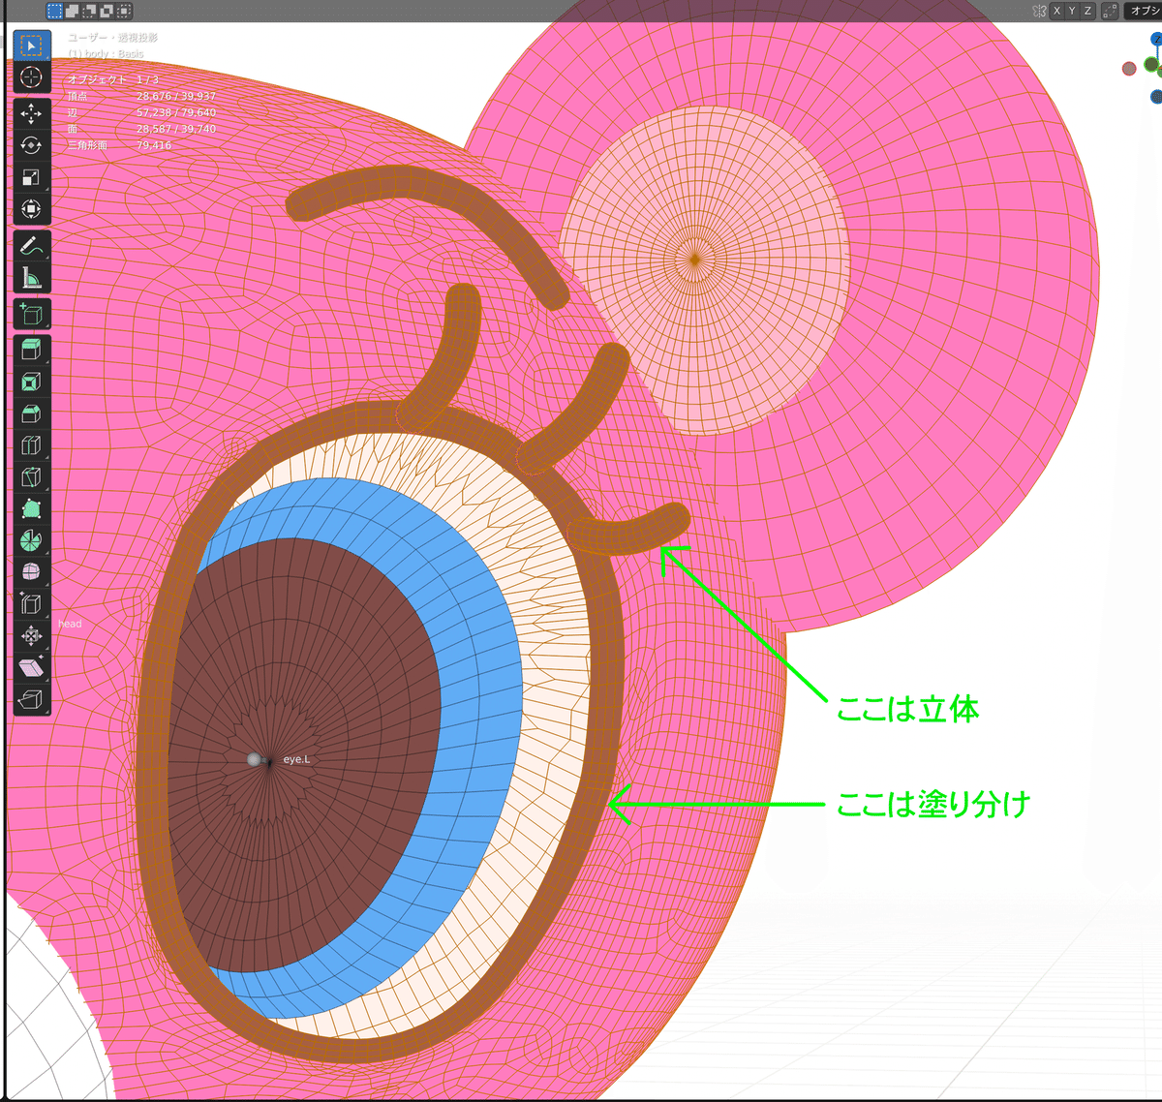The height and width of the screenshot is (1102, 1162).
Task: Toggle Y axis mirror
Action: (1072, 11)
